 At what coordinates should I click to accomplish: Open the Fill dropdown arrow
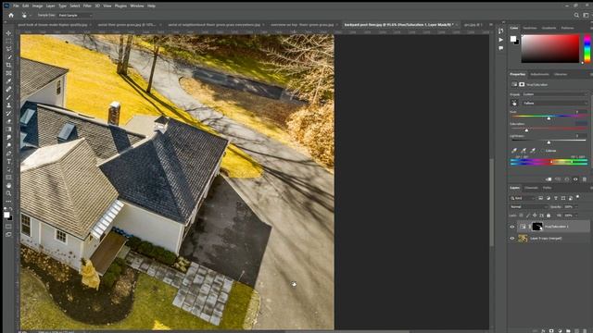pos(577,216)
